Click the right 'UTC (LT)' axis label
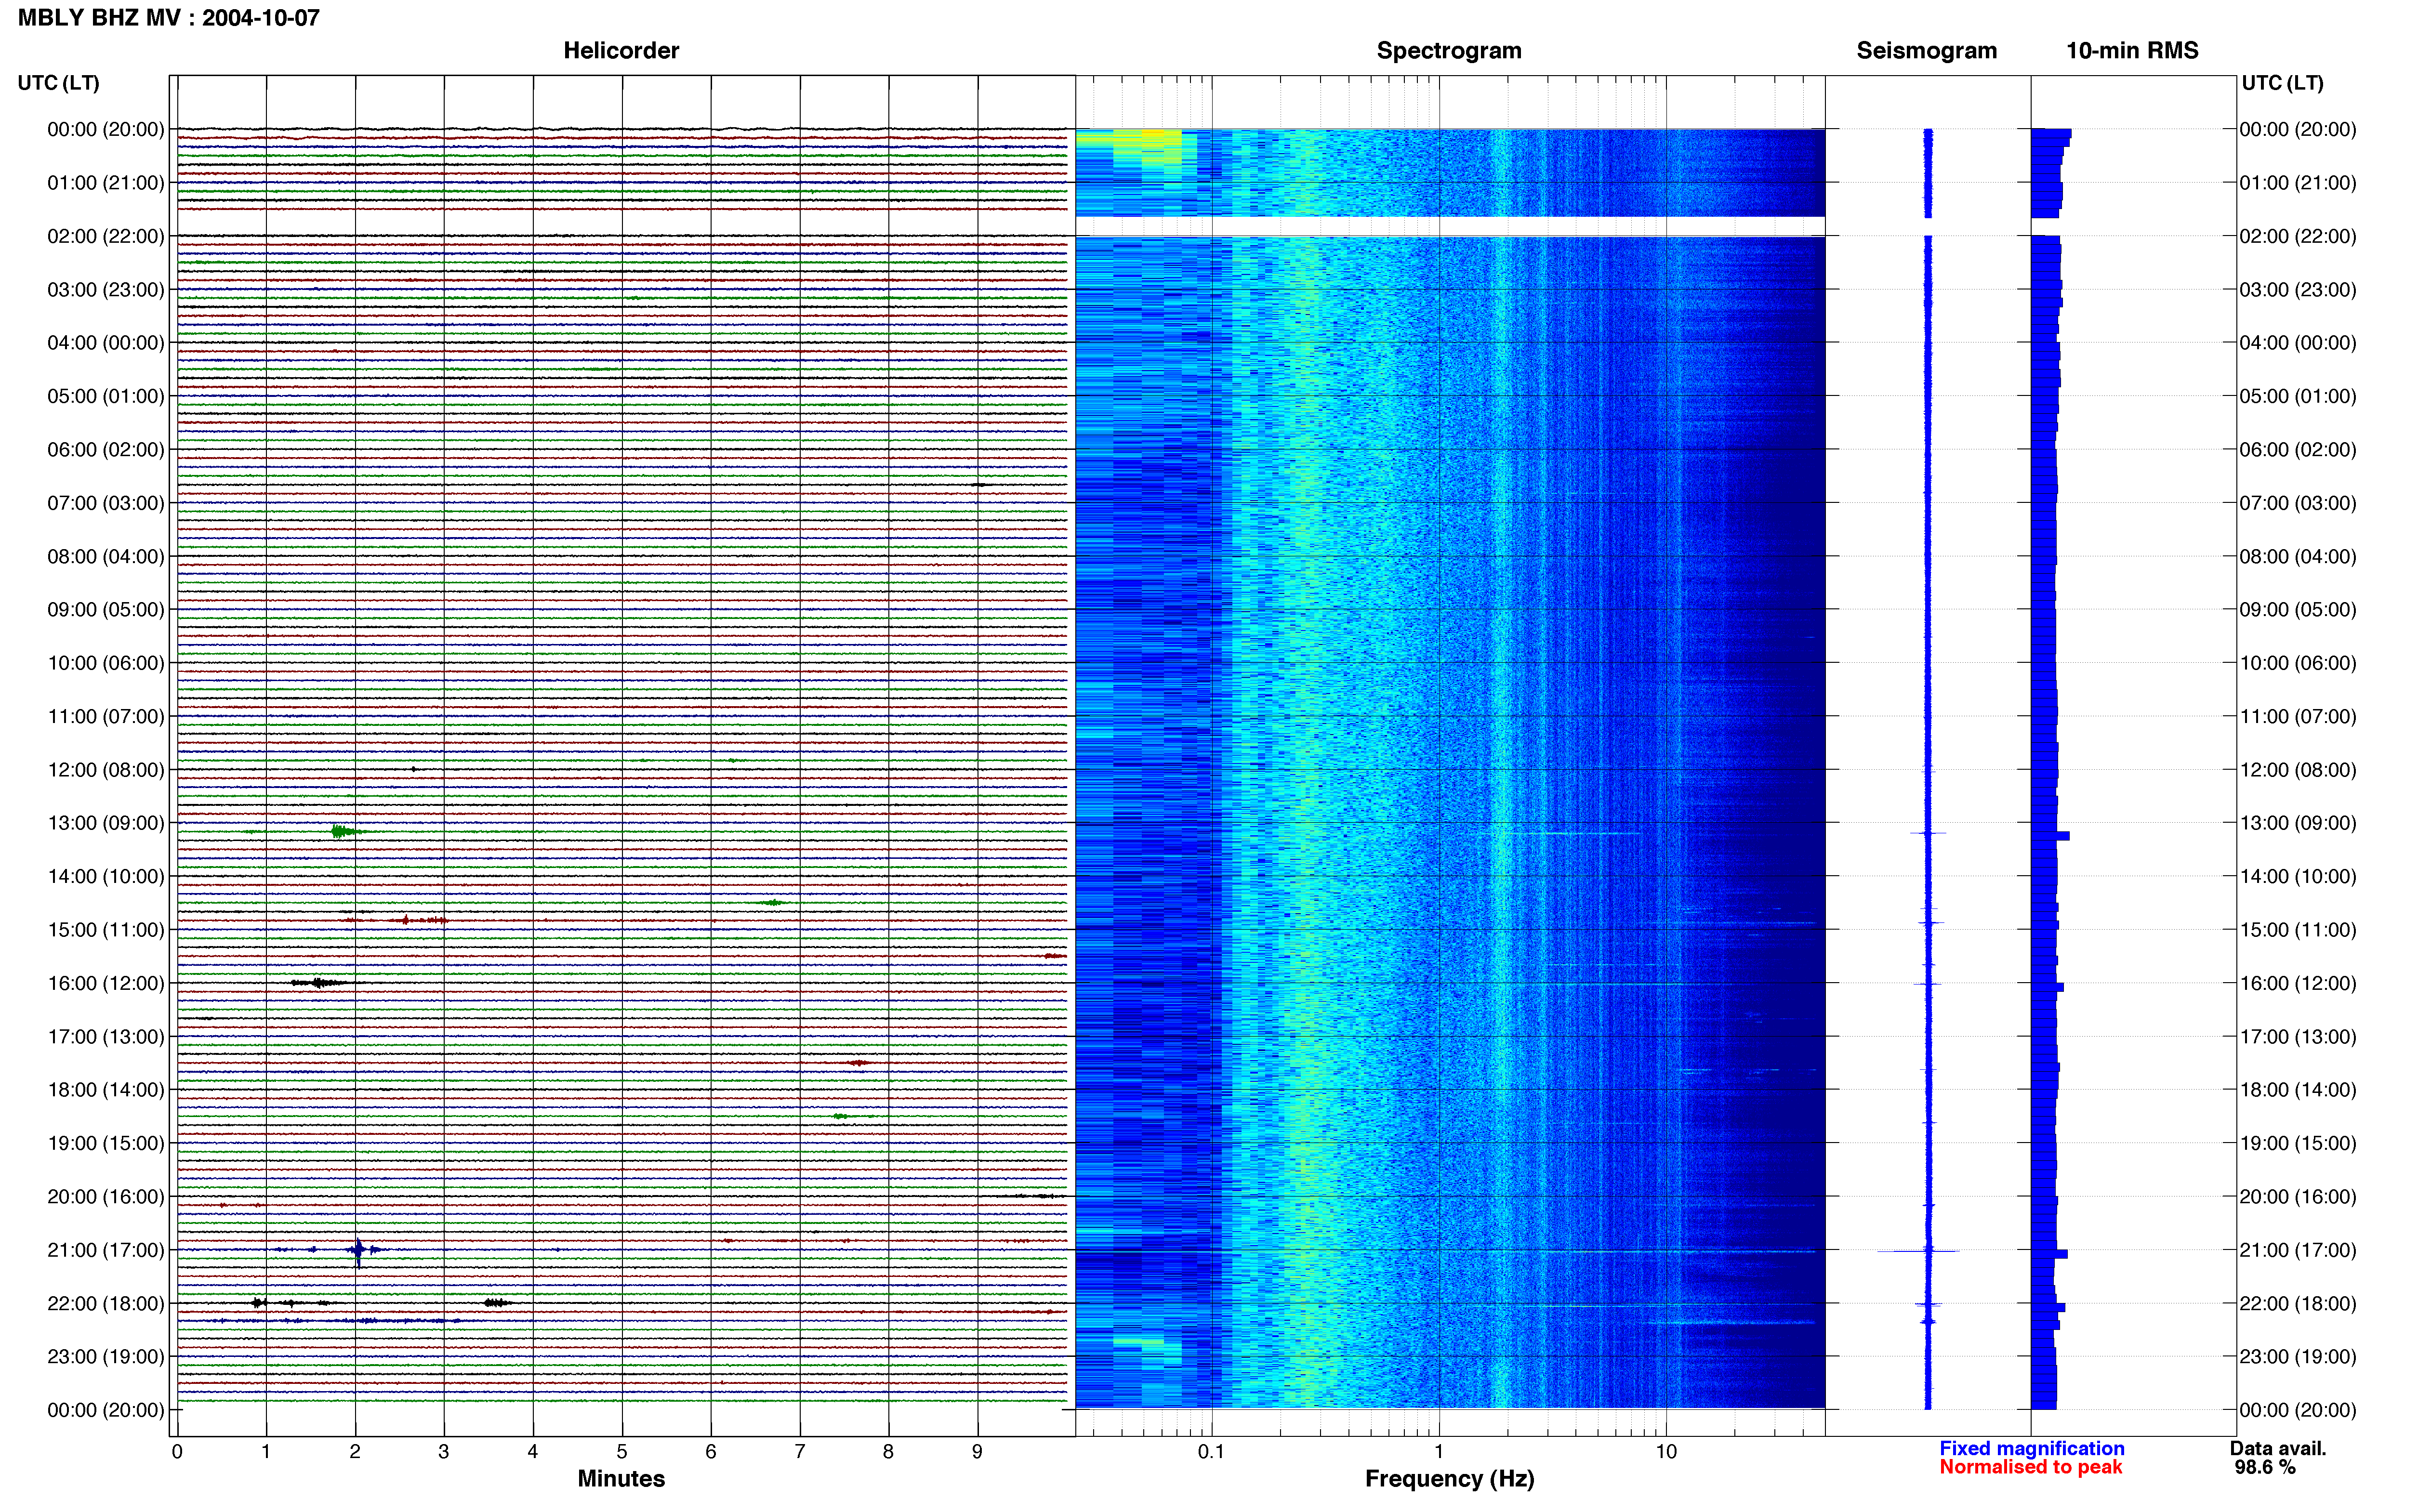The image size is (2418, 1512). pyautogui.click(x=2282, y=82)
